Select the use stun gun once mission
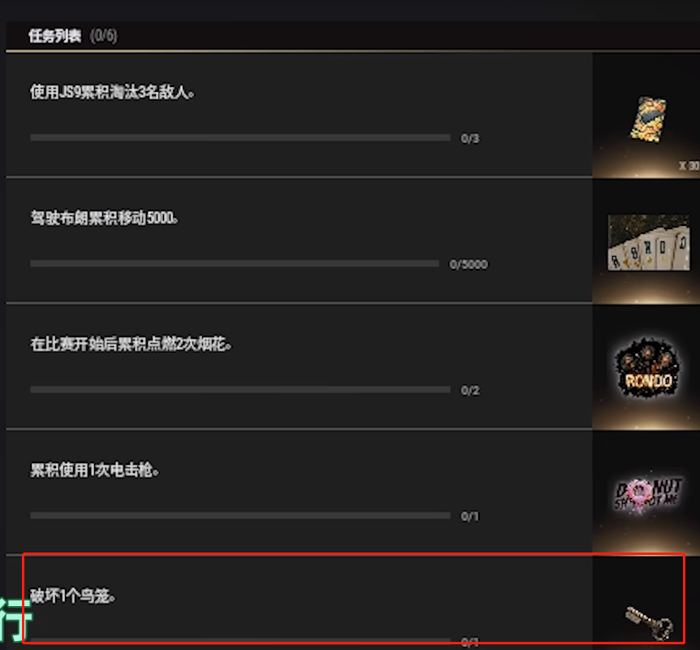The width and height of the screenshot is (700, 650). point(299,492)
